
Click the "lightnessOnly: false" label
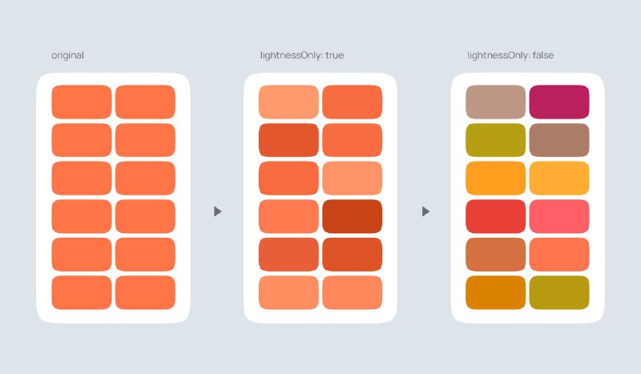tap(510, 55)
